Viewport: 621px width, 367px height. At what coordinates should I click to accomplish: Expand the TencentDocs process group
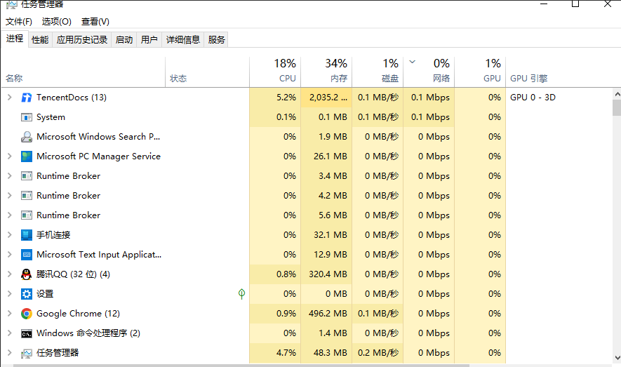[9, 98]
